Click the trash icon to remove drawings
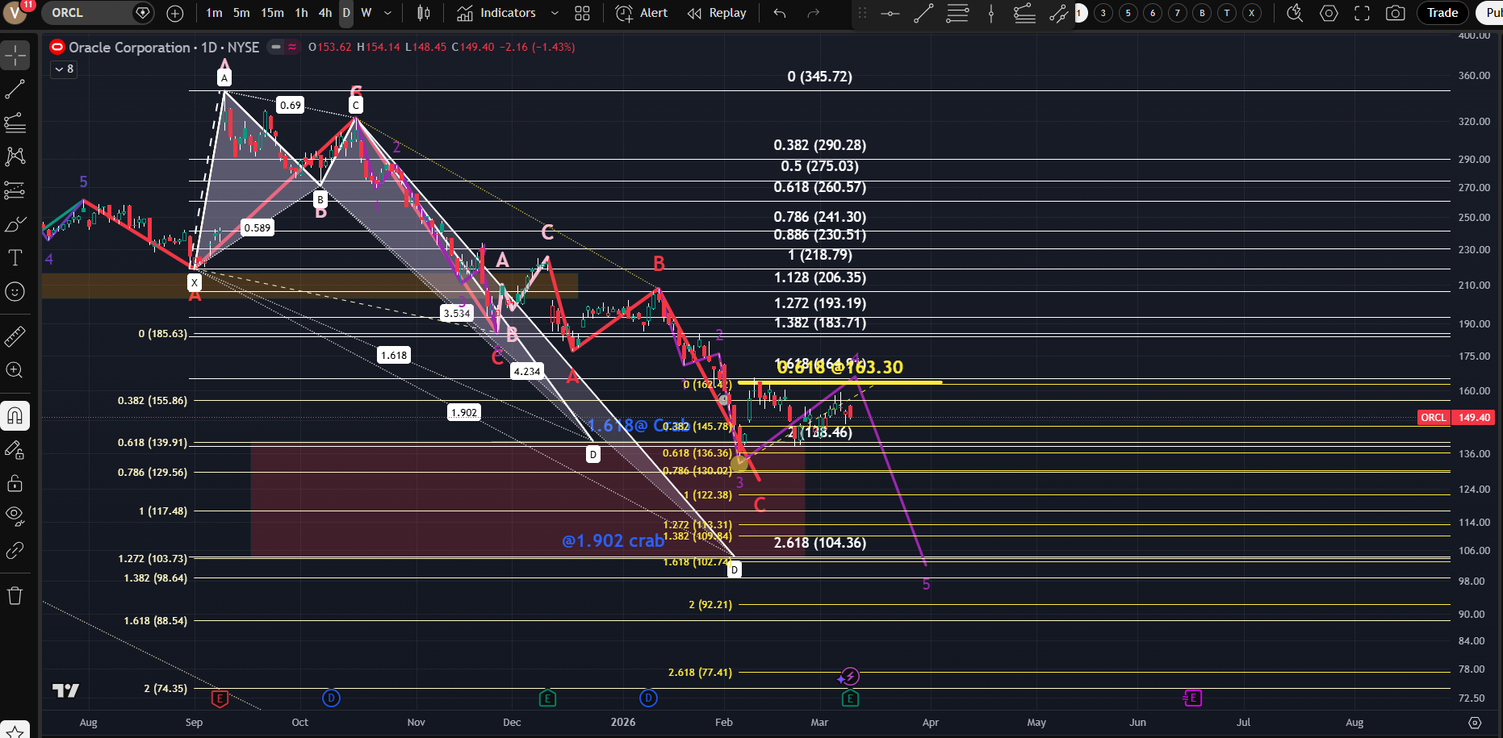Viewport: 1503px width, 738px height. point(15,596)
